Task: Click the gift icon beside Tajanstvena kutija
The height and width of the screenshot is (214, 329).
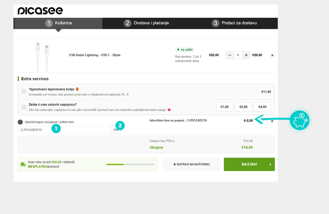Action: click(x=77, y=89)
